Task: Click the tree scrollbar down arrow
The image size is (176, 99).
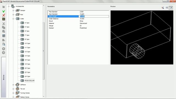Action: point(43,97)
